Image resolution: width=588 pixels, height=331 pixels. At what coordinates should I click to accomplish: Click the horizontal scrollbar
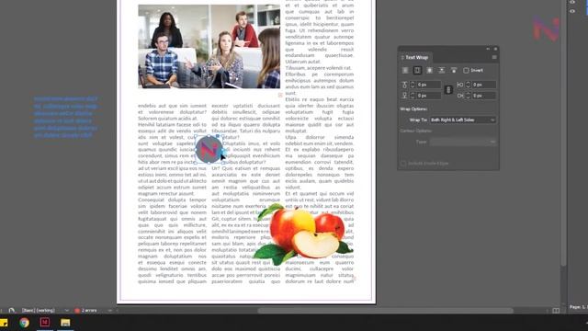[x=385, y=311]
